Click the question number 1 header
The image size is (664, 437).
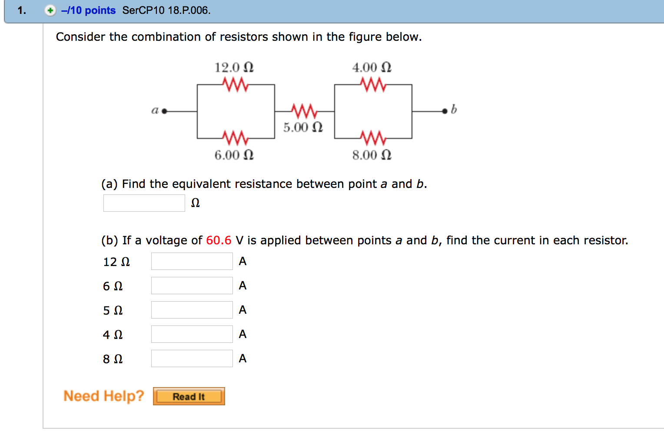click(x=20, y=10)
